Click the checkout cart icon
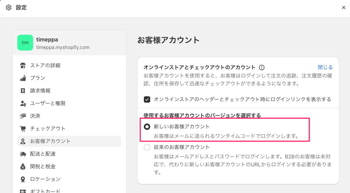Screen dimensions: 350x193 tap(23, 129)
